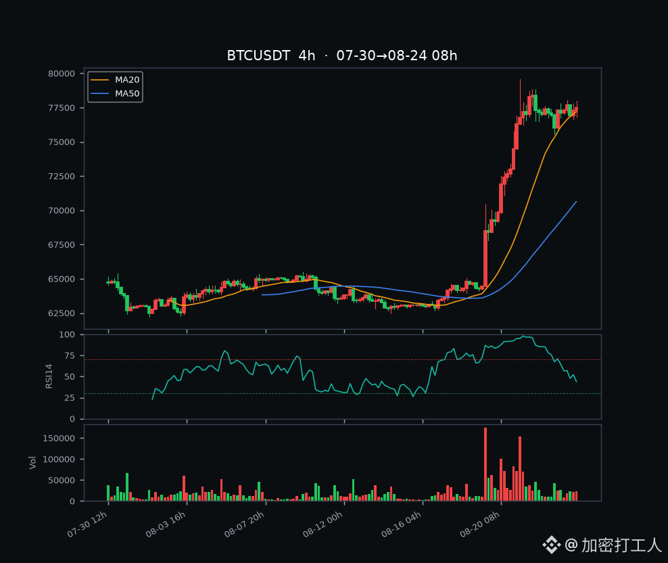Click the 75000 price axis label
668x563 pixels.
click(62, 142)
